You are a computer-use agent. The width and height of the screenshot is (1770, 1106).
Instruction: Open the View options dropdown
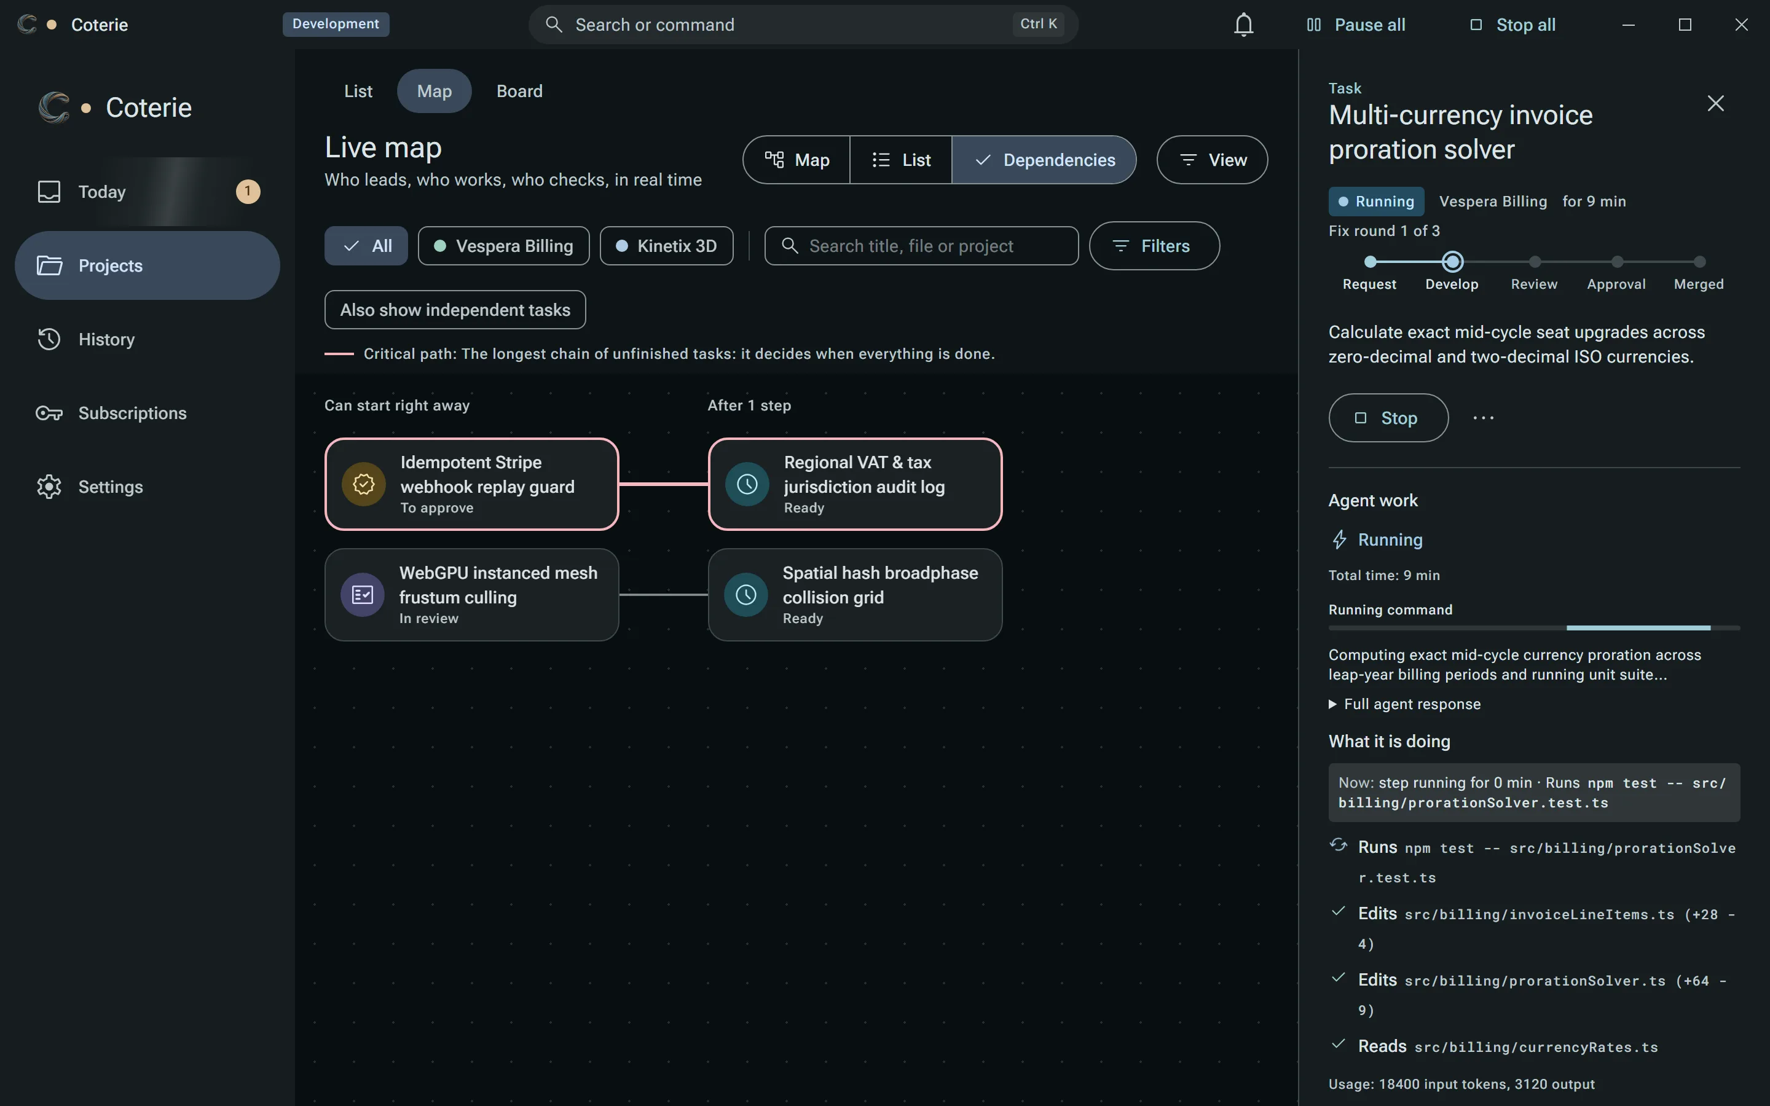pos(1212,160)
